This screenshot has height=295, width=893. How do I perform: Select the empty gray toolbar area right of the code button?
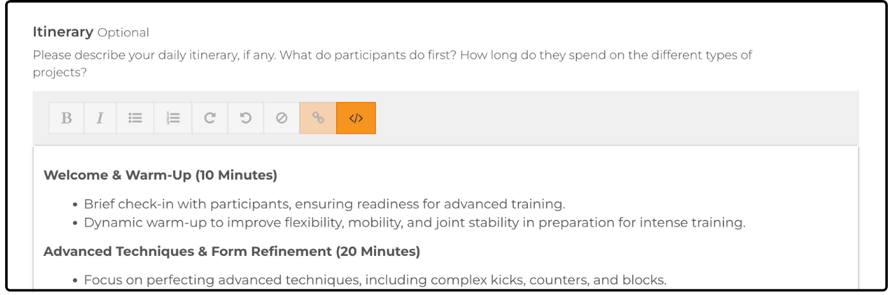coord(616,118)
